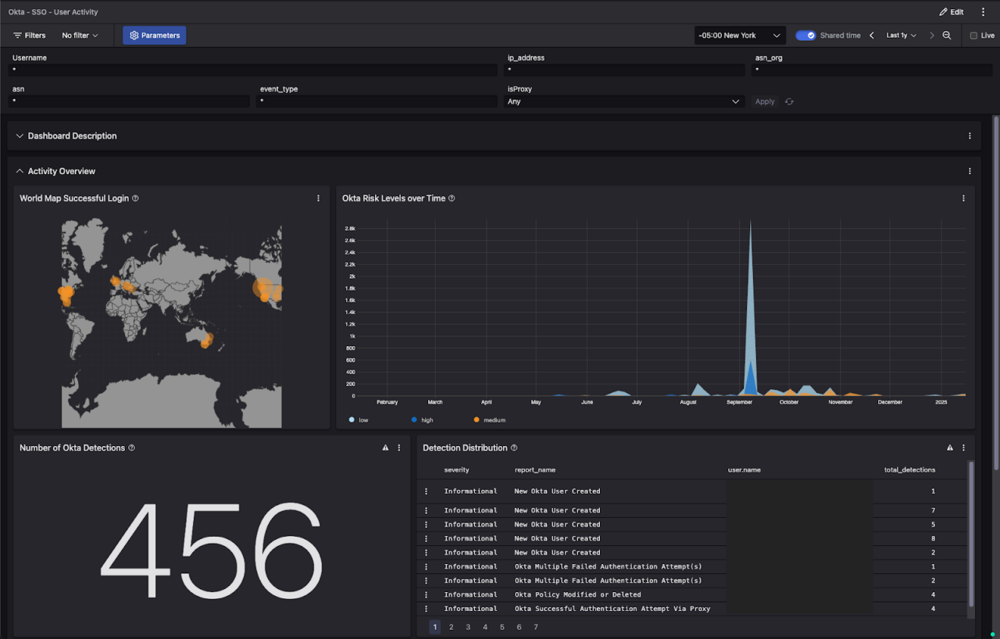The image size is (1000, 639).
Task: Toggle the high series legend swatch
Action: (x=414, y=420)
